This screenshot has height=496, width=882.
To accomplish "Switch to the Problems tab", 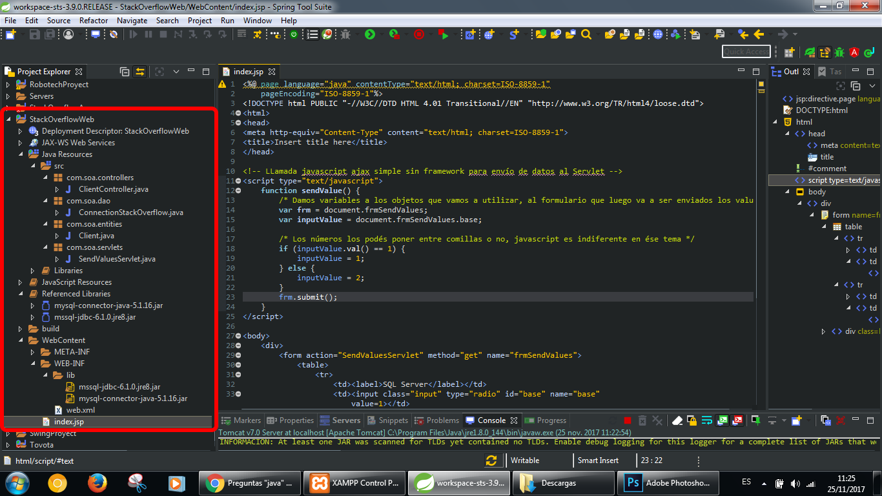I will click(x=436, y=420).
